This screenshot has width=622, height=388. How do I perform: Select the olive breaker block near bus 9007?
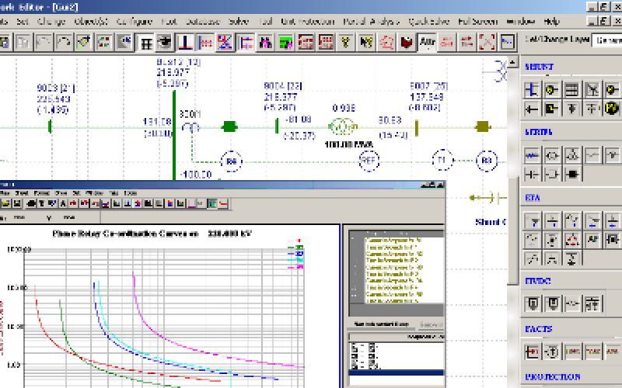click(x=483, y=126)
